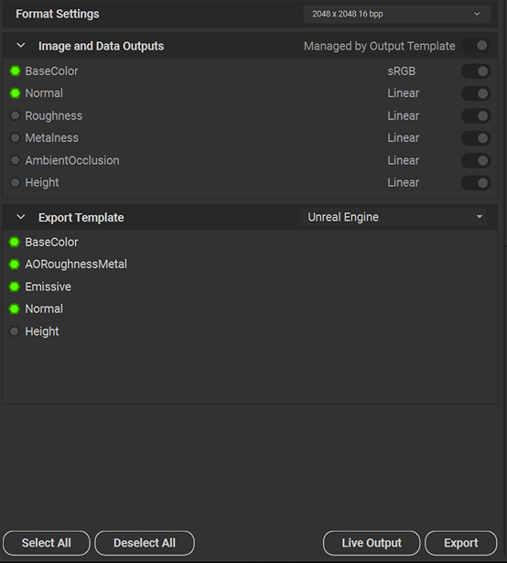Image resolution: width=507 pixels, height=563 pixels.
Task: Click the Linear label in the Metalness row
Action: [x=404, y=138]
